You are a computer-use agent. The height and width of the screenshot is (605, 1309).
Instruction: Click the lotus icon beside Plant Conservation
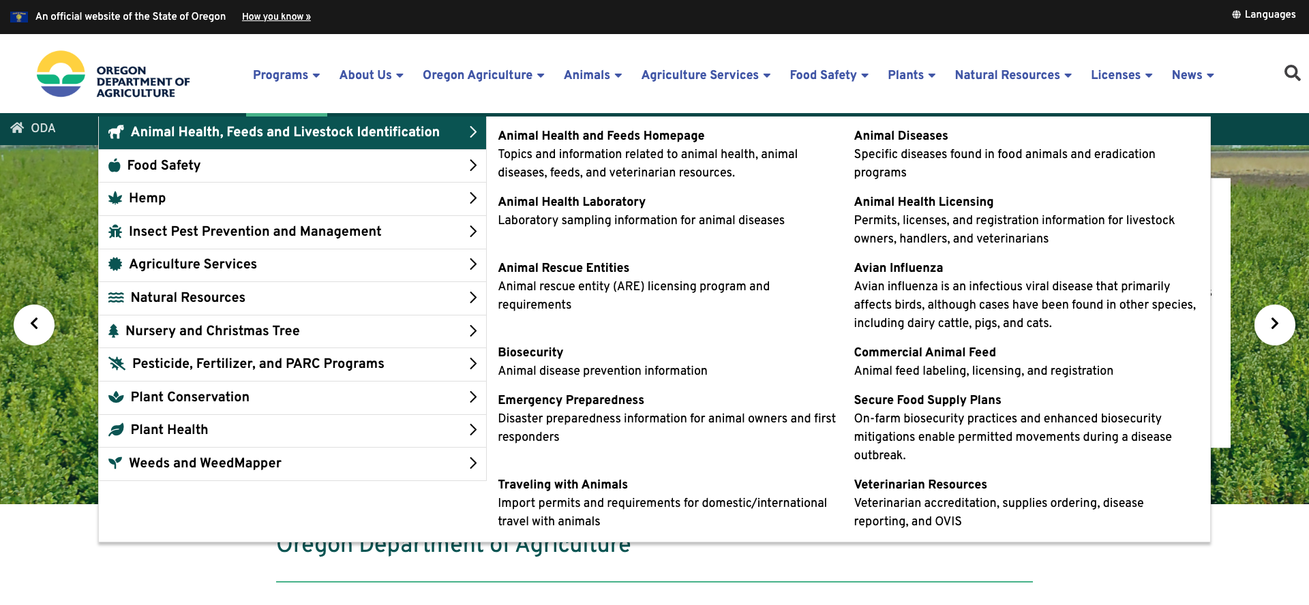116,397
